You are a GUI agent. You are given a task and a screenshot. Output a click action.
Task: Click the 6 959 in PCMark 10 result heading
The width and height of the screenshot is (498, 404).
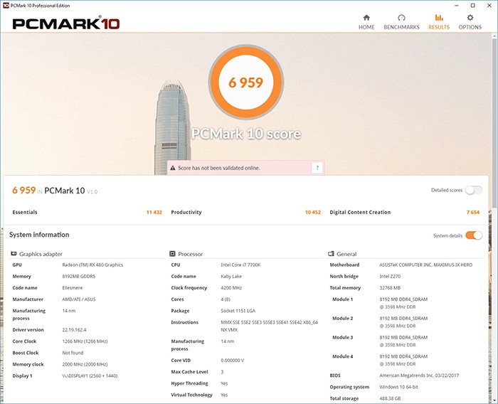(55, 190)
